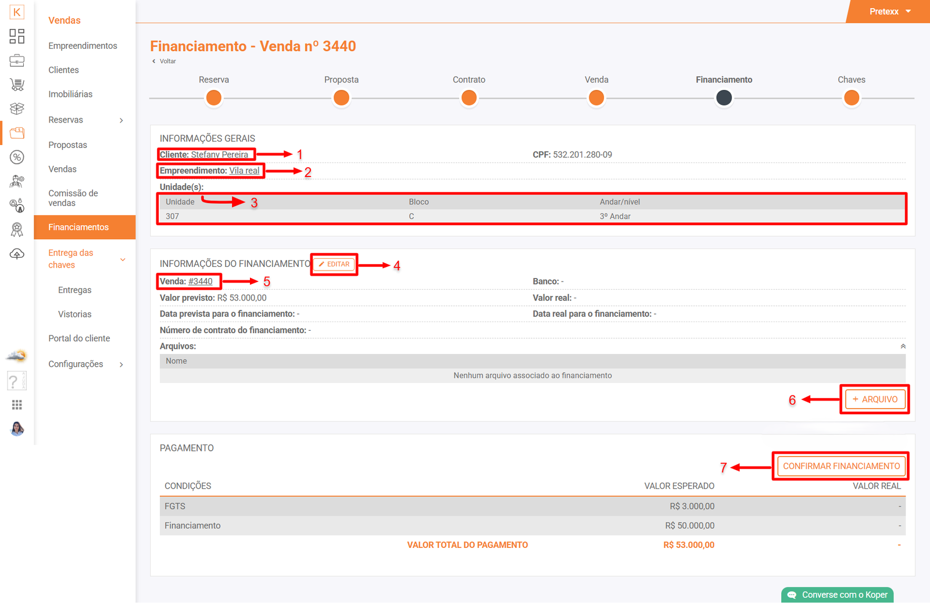The image size is (930, 603).
Task: Click the open box icon in sidebar
Action: click(x=17, y=109)
